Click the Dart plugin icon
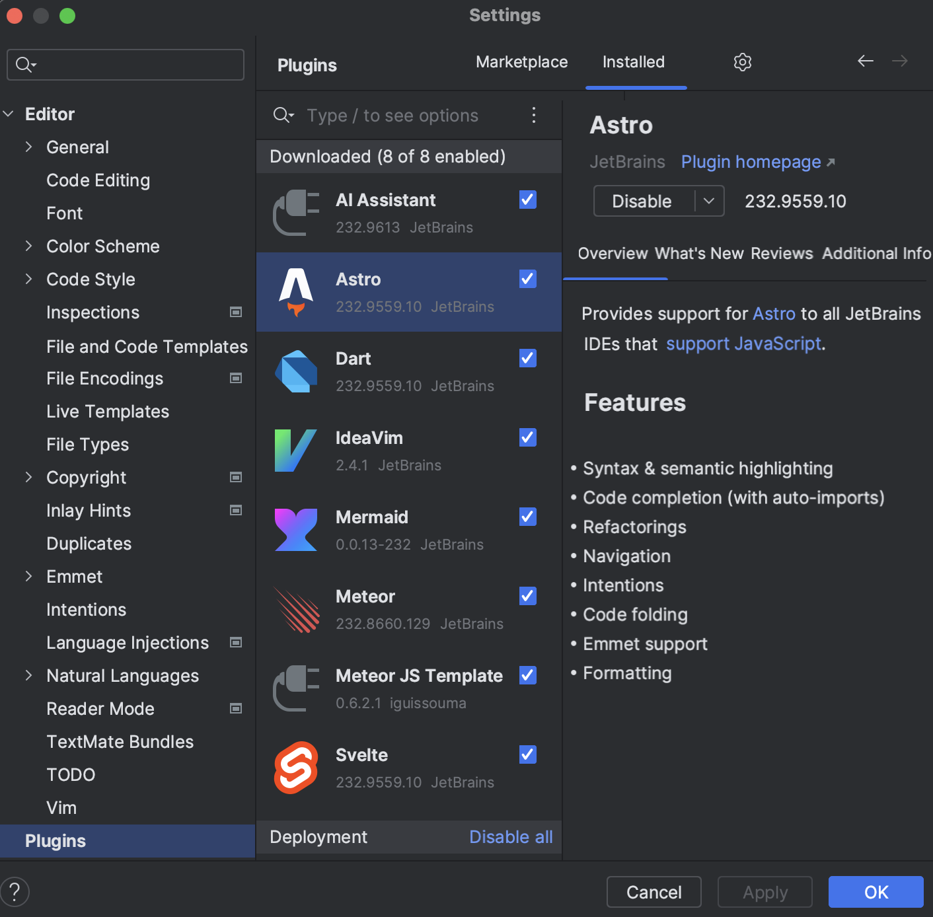 click(295, 371)
